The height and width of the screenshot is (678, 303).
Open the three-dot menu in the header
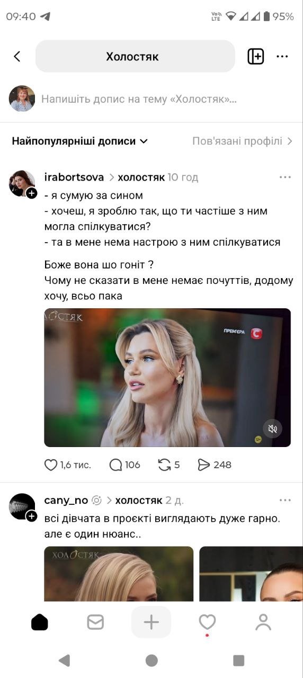tap(282, 57)
